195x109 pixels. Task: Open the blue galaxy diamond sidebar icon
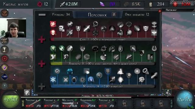tap(5, 77)
